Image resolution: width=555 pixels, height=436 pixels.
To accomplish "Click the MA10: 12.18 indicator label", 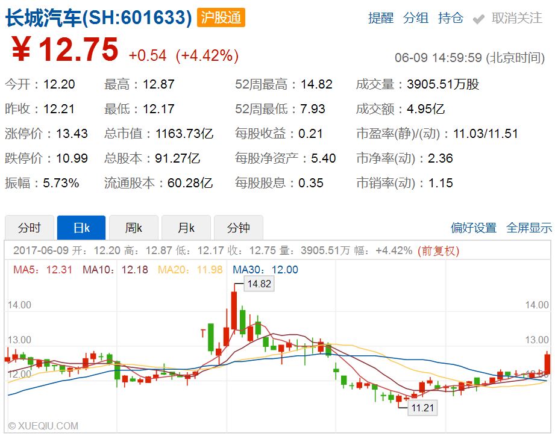I will click(x=115, y=270).
